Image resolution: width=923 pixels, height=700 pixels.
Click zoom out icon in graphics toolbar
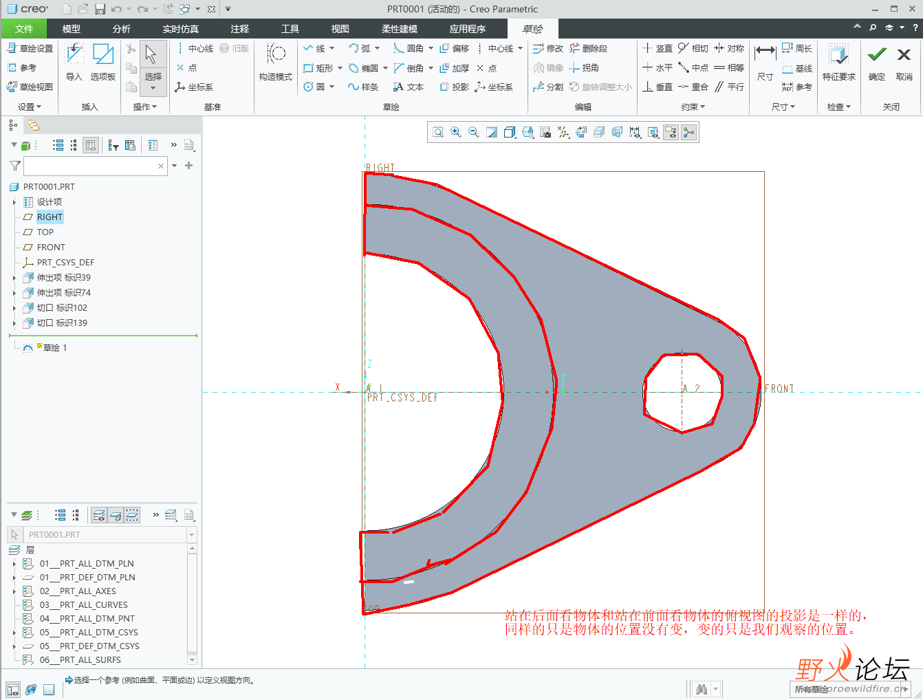[474, 132]
